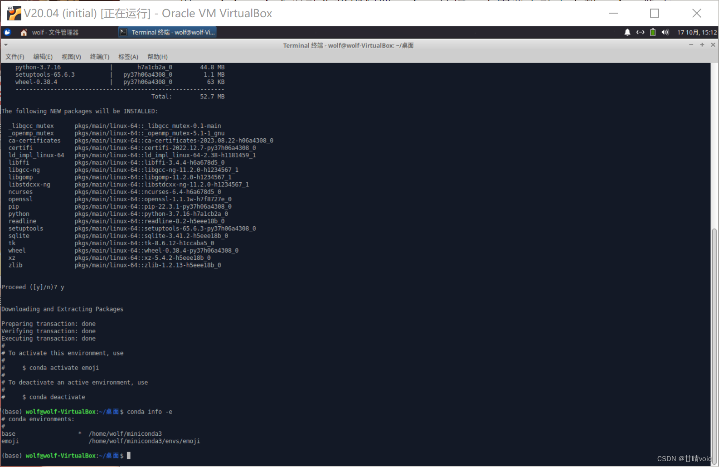Maximize the inner Terminal window with plus
The height and width of the screenshot is (467, 719).
coord(702,45)
